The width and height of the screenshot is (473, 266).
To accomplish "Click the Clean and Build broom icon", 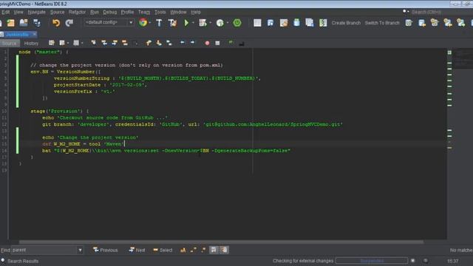I will tap(172, 23).
